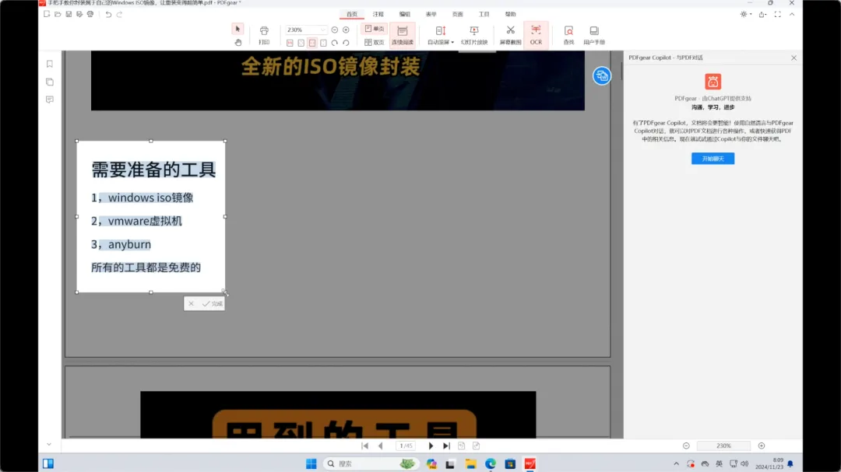Viewport: 841px width, 472px height.
Task: Expand the sidebar bottom chevron
Action: tap(49, 445)
